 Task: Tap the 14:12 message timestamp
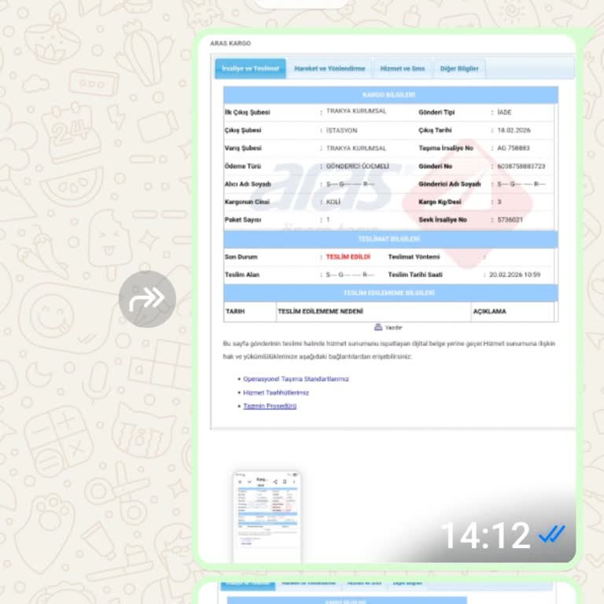tap(484, 536)
